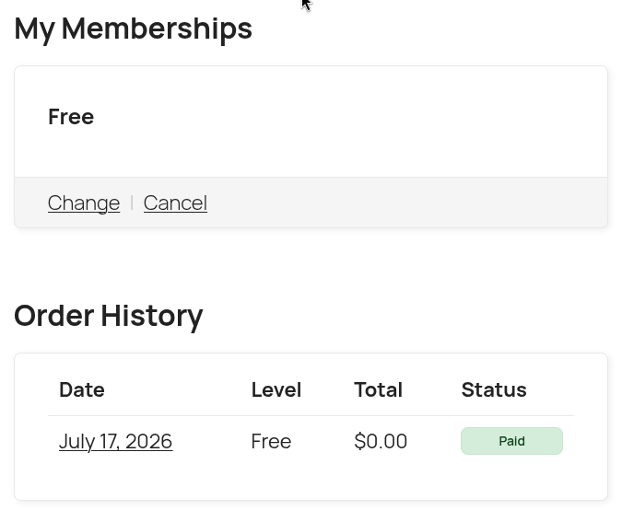The image size is (622, 522).
Task: Open the July 17, 2026 order
Action: click(115, 441)
